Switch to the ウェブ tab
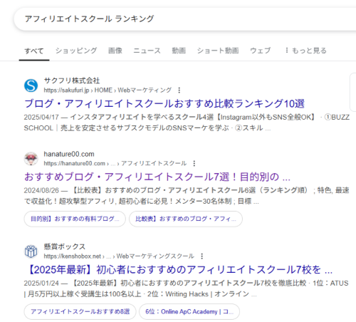Image resolution: width=356 pixels, height=322 pixels. coord(260,51)
